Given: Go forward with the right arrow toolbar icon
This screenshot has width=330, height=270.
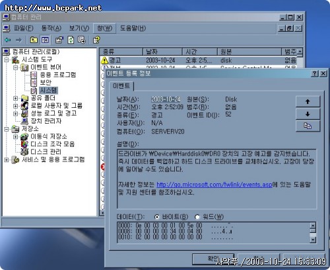Looking at the screenshot, I should [18, 40].
